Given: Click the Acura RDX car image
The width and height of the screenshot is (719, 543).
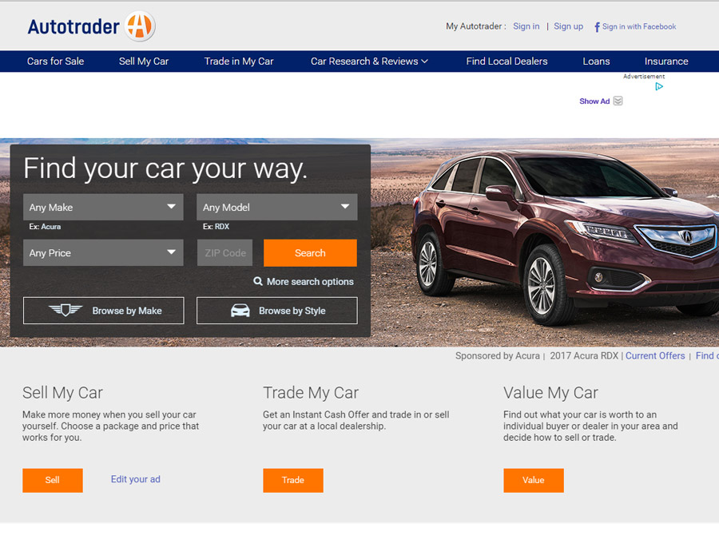Looking at the screenshot, I should point(566,238).
